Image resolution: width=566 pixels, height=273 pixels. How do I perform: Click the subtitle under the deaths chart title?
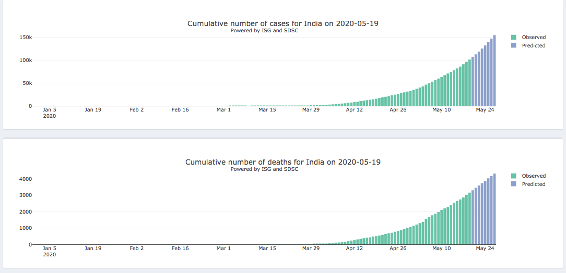[x=264, y=169]
